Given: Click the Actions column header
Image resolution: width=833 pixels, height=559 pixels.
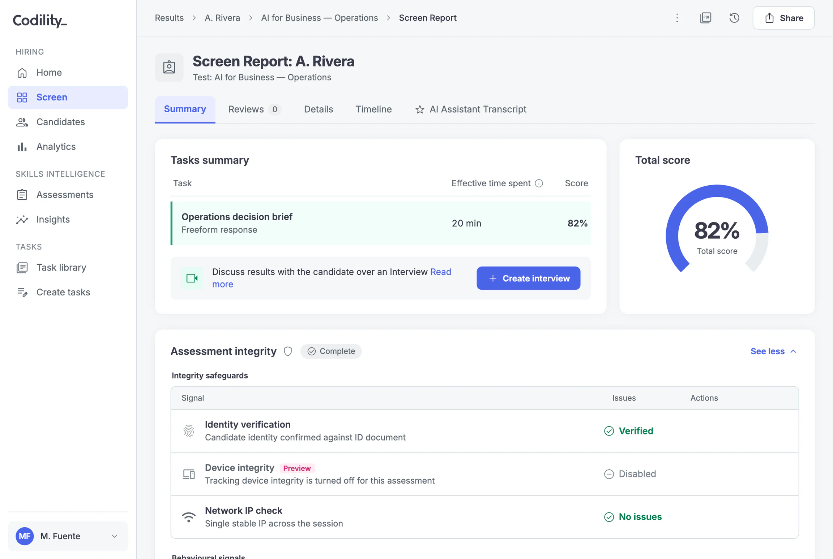Looking at the screenshot, I should (704, 398).
